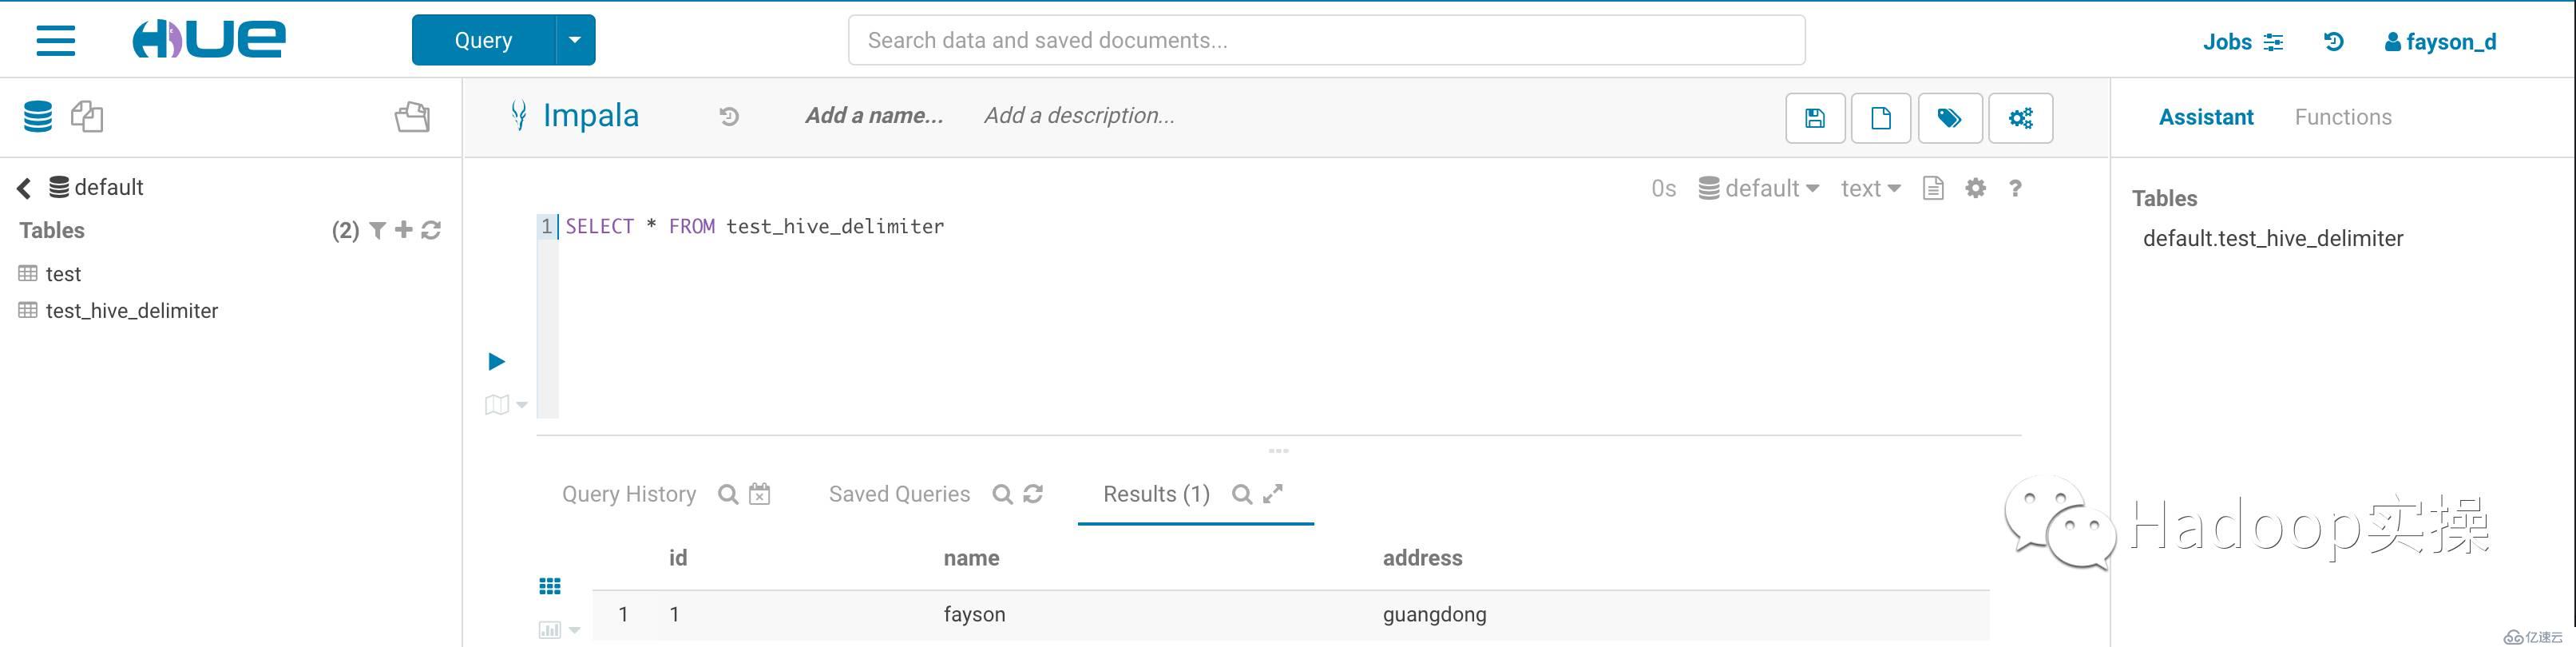Switch to Query History tab

[x=629, y=494]
